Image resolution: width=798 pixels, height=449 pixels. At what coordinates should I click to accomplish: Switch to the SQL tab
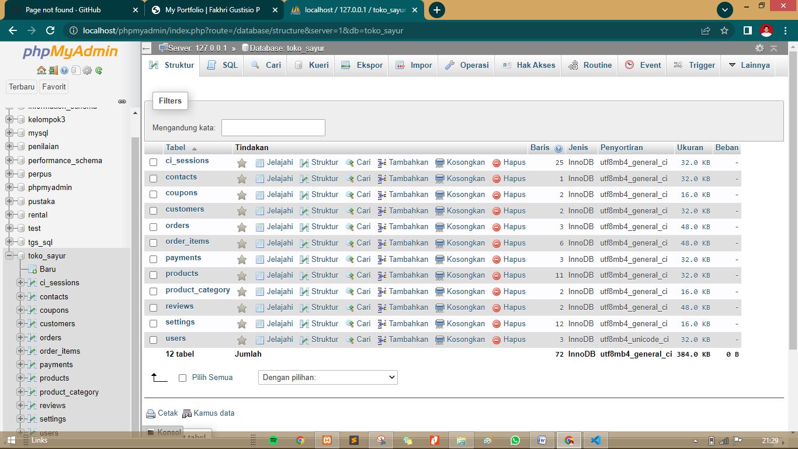pos(223,65)
